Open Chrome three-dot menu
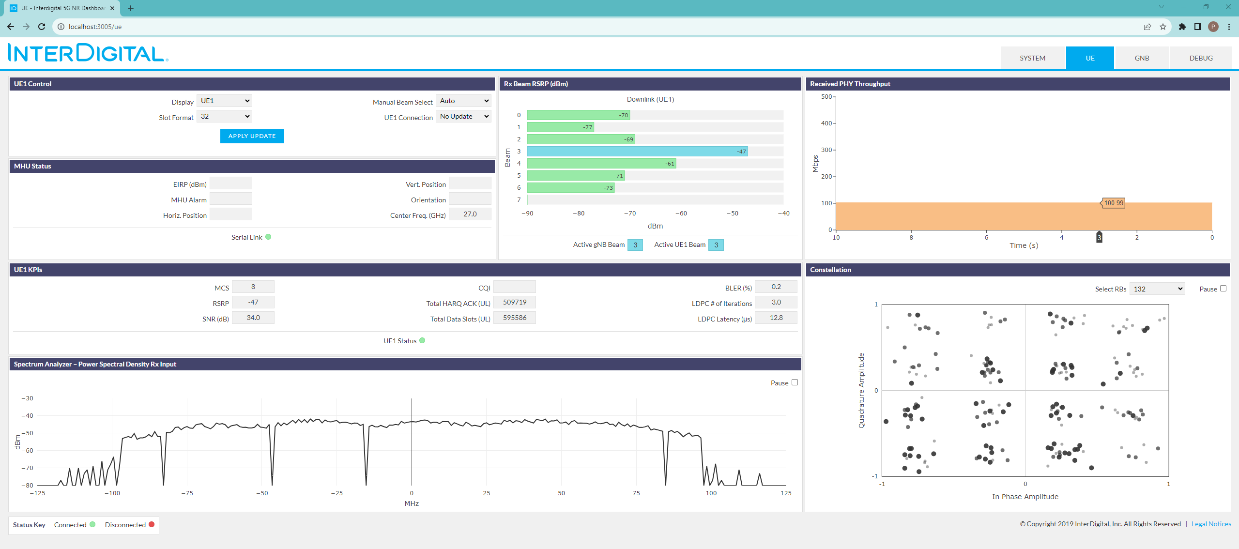 click(x=1229, y=27)
